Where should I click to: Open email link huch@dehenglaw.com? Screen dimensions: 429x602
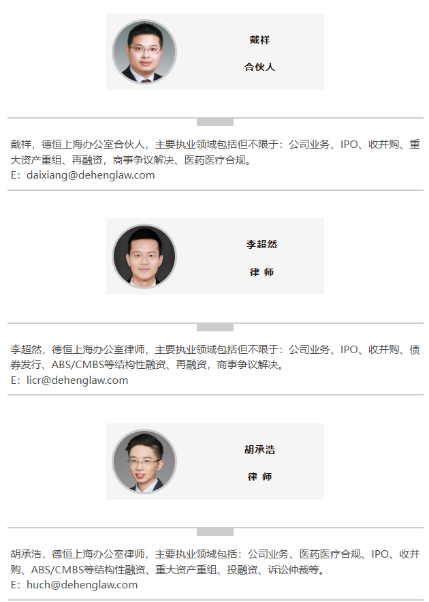[82, 585]
